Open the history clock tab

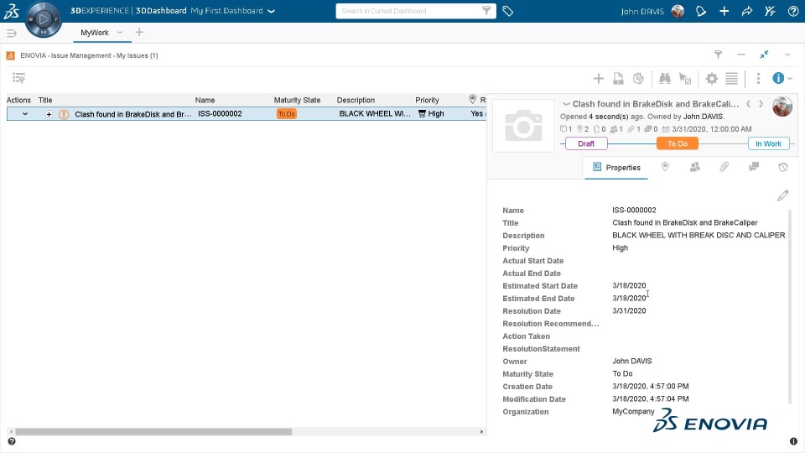coord(783,167)
